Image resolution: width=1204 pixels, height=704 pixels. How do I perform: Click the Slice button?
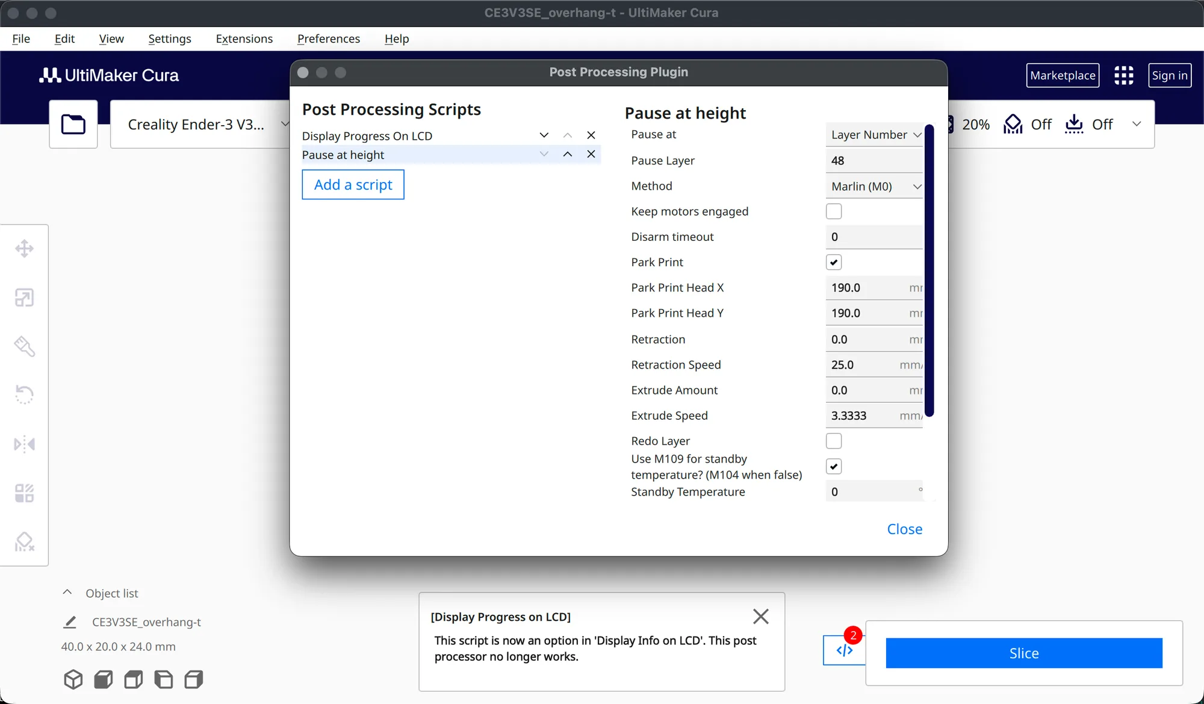coord(1024,653)
